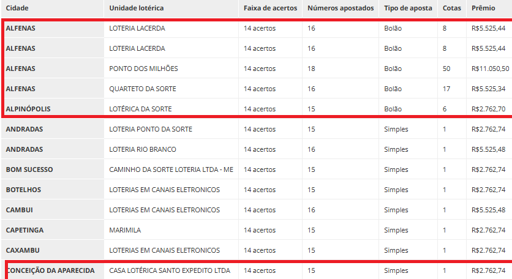Screen dimensions: 512x279
Task: Click CASA LOTÉRICA SANTO EXPEDITO LTDA cell
Action: click(171, 270)
